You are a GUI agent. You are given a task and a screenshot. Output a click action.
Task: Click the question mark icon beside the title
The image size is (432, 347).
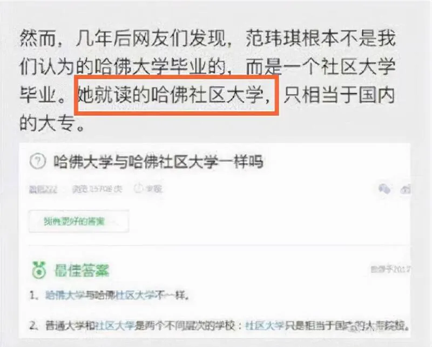pyautogui.click(x=37, y=161)
